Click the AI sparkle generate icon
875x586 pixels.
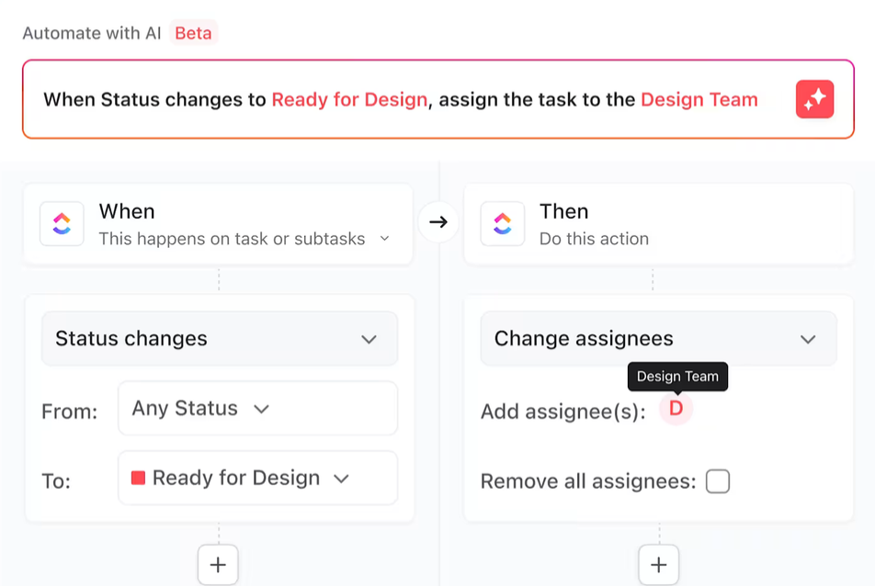coord(814,100)
